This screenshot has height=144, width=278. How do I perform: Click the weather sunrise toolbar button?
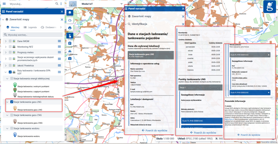coord(70,51)
